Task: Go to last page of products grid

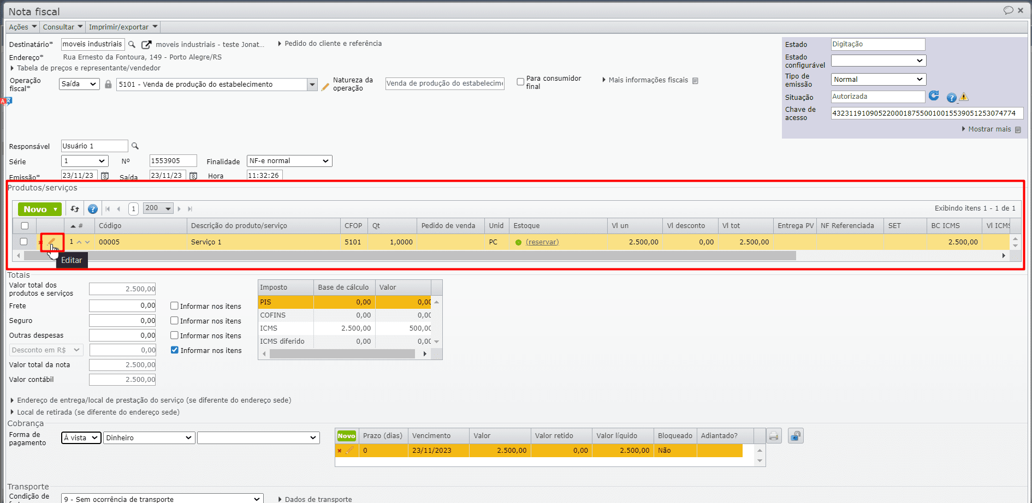Action: 190,209
